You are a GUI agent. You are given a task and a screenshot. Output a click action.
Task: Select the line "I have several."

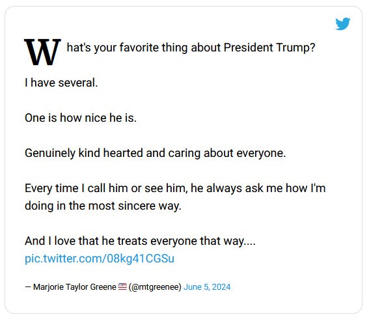61,83
